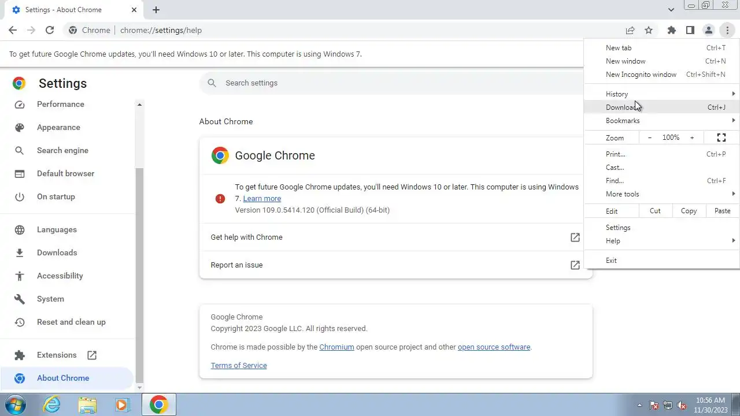Image resolution: width=740 pixels, height=416 pixels.
Task: Open Search engine settings in sidebar
Action: click(62, 150)
